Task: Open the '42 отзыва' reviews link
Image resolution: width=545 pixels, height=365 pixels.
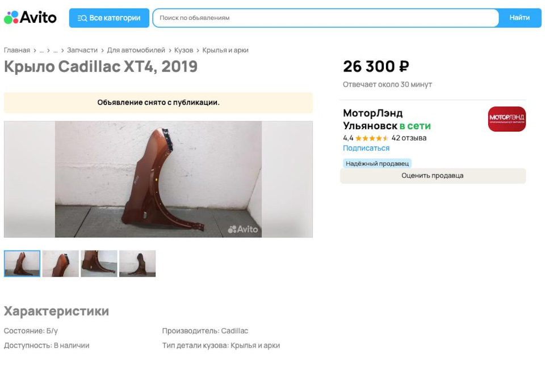Action: [410, 138]
